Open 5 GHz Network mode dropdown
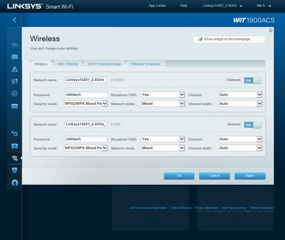The height and width of the screenshot is (240, 285). pos(163,148)
